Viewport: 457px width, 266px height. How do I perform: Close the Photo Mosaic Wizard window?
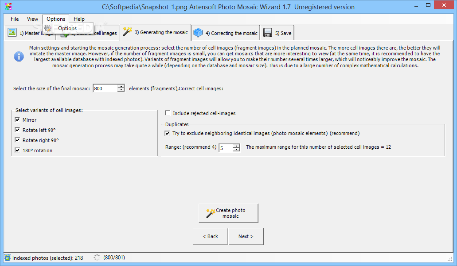point(444,5)
